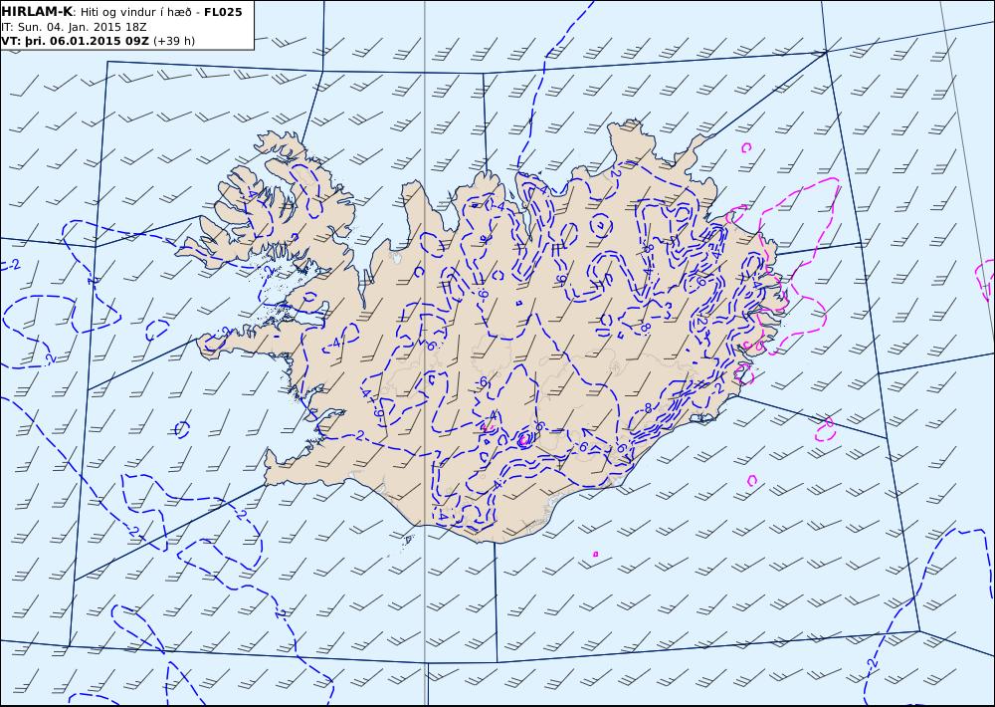Screen dimensions: 995x707
Task: Click the FL025 flight level label
Action: pyautogui.click(x=223, y=12)
